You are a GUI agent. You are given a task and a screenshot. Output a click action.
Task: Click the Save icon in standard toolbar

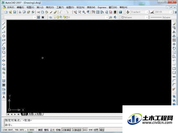pos(15,12)
